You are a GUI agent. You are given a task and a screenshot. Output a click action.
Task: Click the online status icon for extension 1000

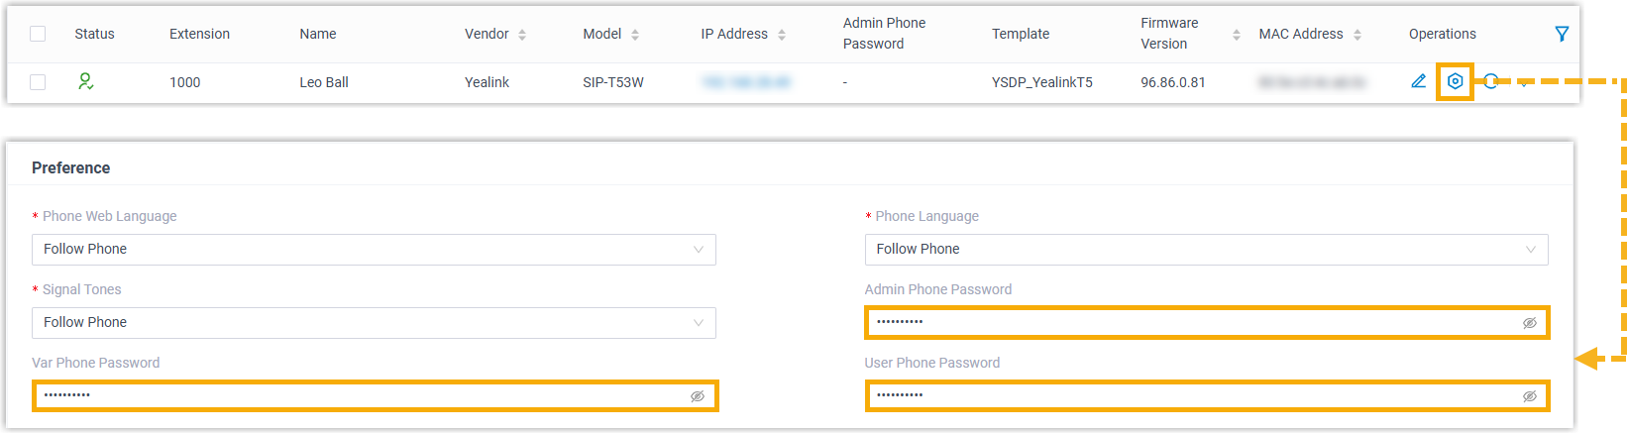(x=86, y=81)
